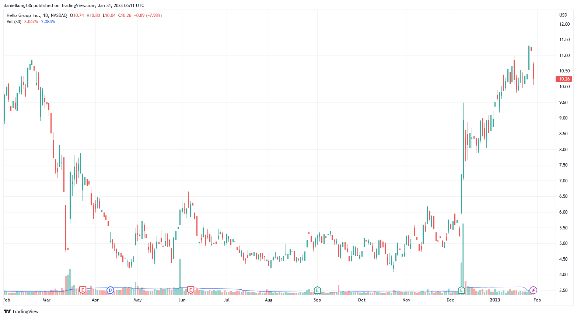577x318 pixels.
Task: Click the TradingView logo at bottom left
Action: pos(21,311)
